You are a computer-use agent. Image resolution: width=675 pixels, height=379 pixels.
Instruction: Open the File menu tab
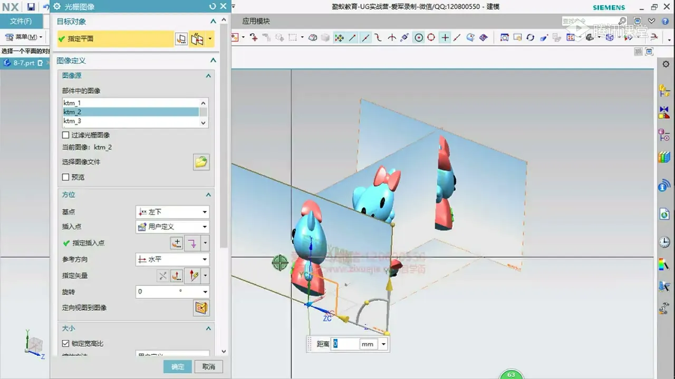tap(21, 22)
